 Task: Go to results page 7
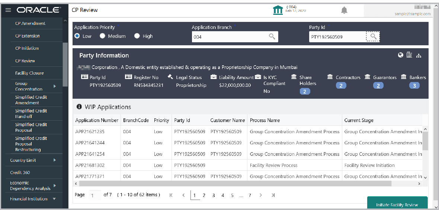point(250,195)
